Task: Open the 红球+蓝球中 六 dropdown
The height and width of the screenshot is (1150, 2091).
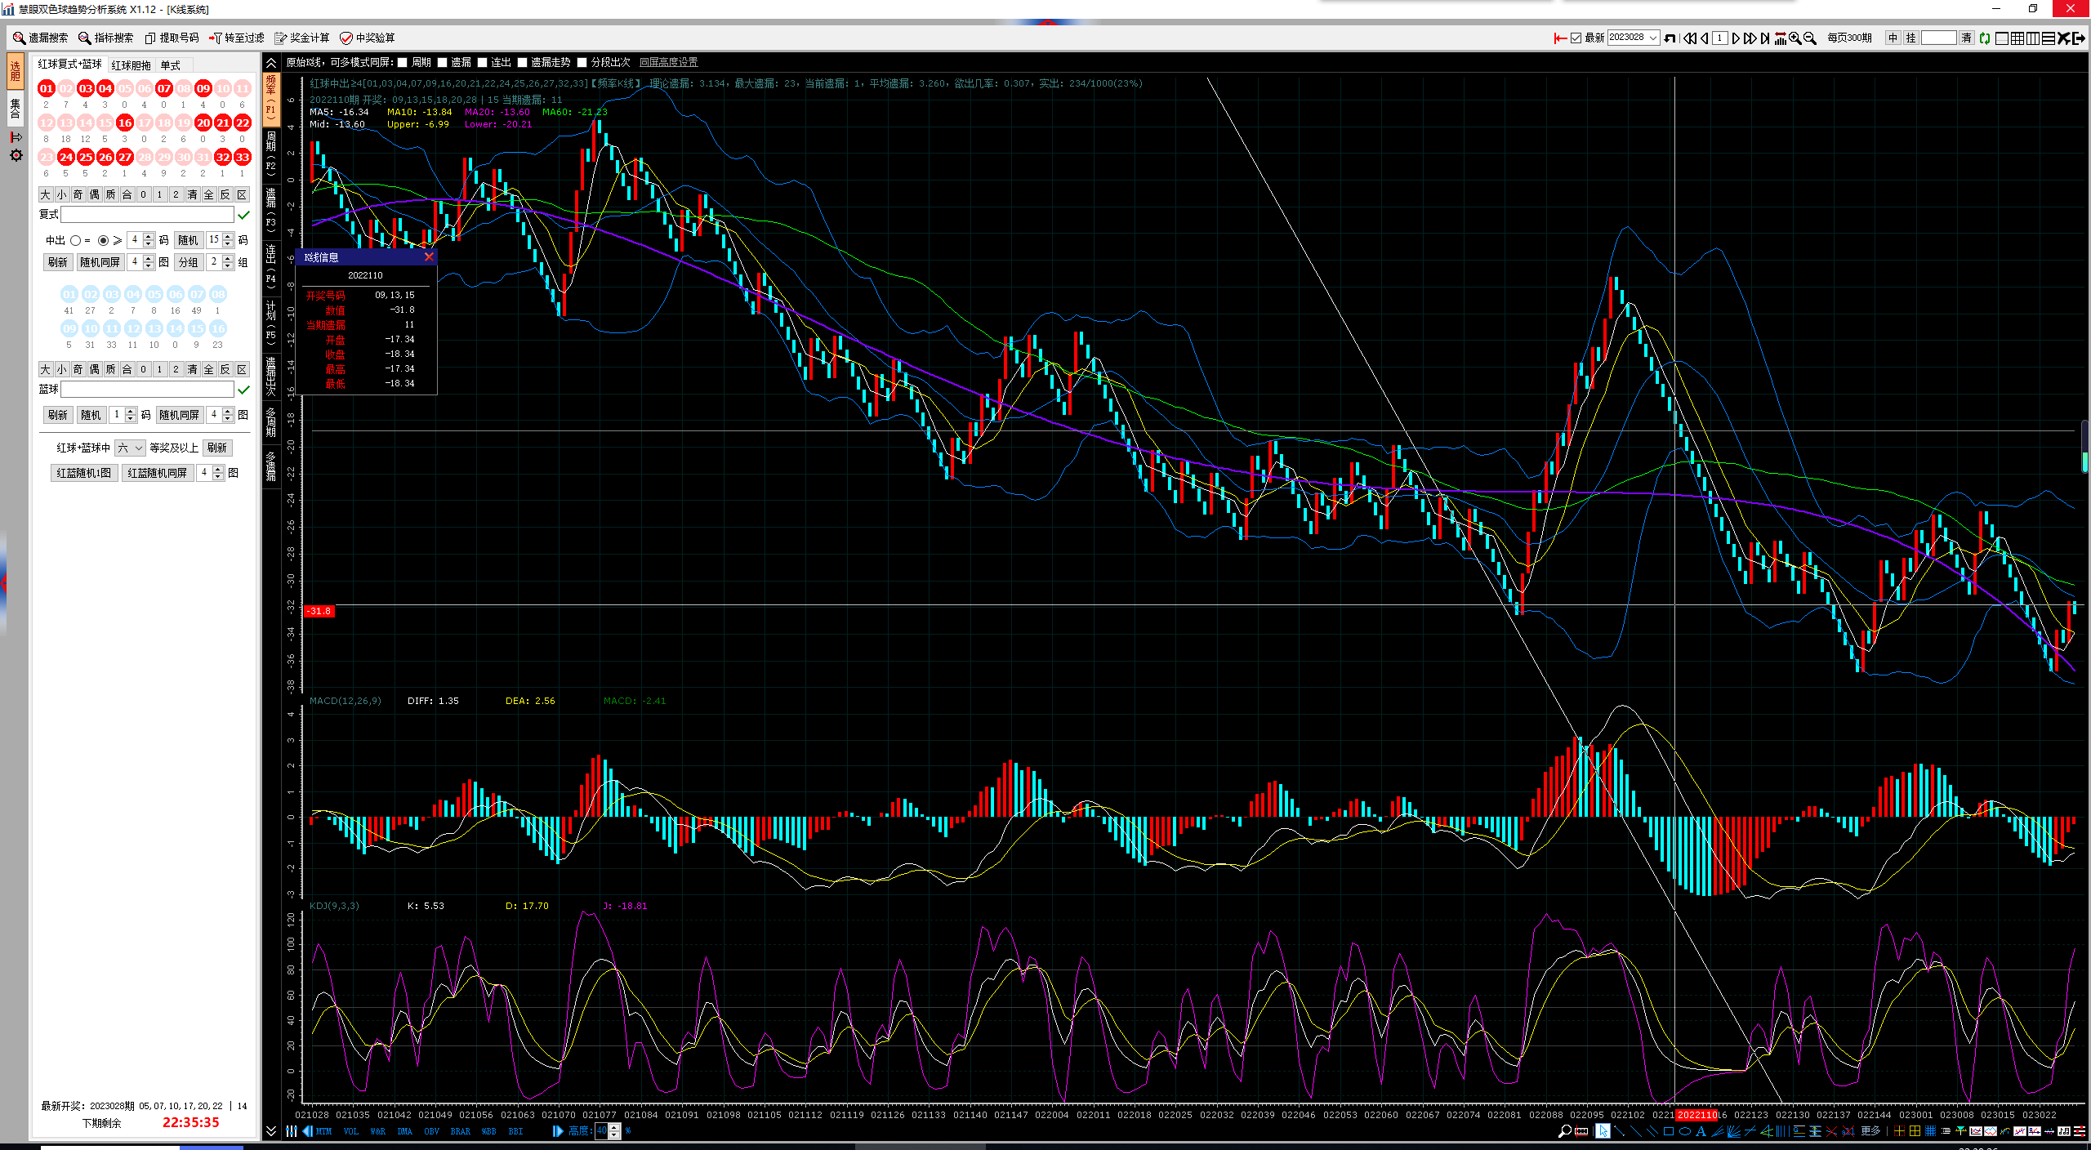Action: pos(130,448)
